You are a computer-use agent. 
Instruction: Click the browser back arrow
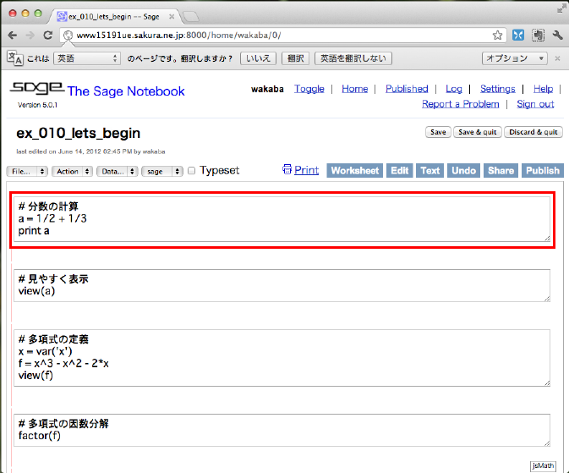(x=13, y=35)
